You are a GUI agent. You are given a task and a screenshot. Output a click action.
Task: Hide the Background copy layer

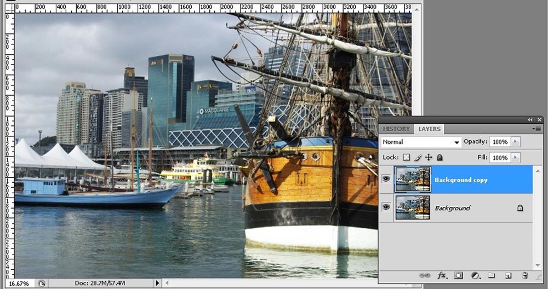(x=386, y=179)
